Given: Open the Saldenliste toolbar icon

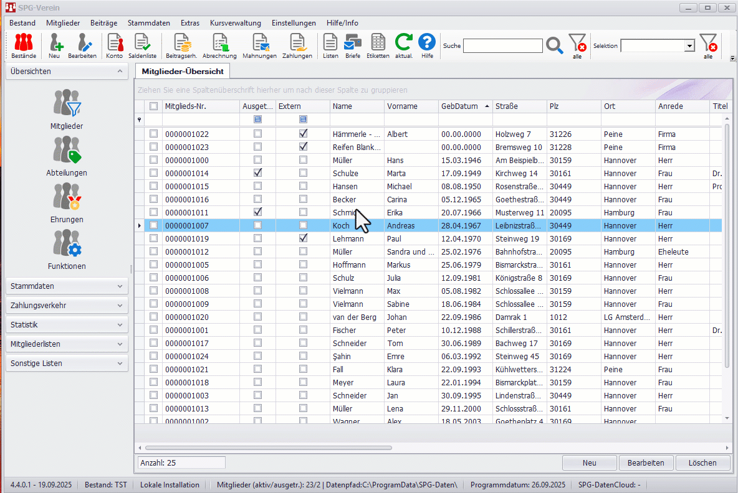Looking at the screenshot, I should pos(142,45).
